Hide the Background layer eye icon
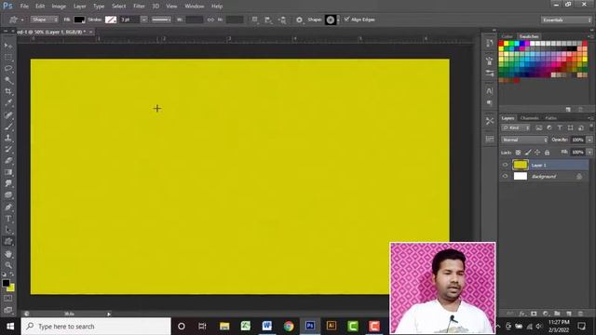The image size is (596, 335). (x=505, y=176)
